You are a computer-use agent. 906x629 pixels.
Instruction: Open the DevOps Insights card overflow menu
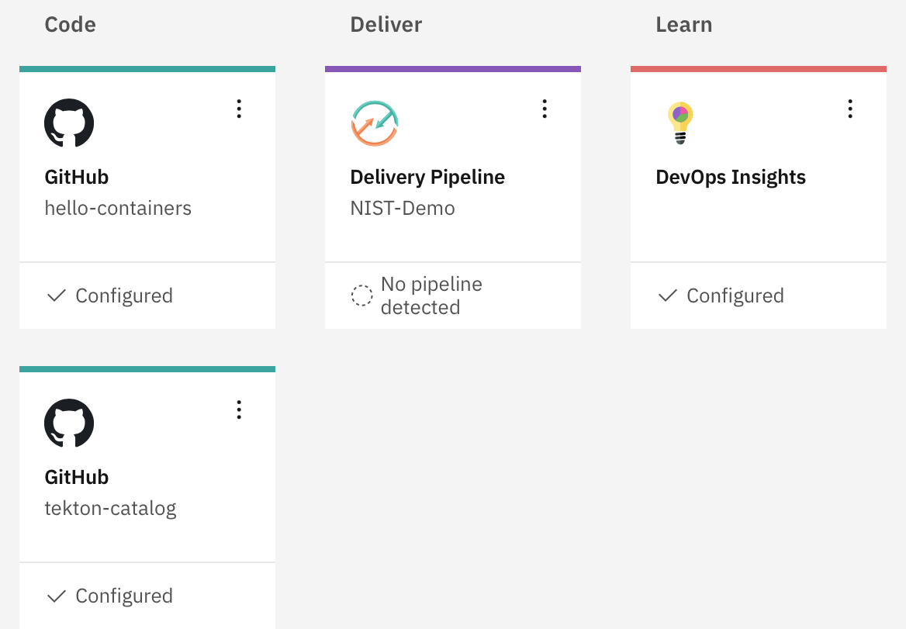(850, 109)
